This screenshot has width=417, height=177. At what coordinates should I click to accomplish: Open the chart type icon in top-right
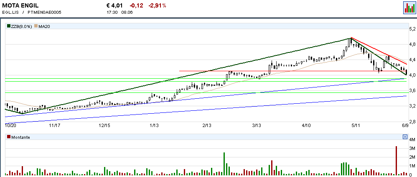pyautogui.click(x=409, y=7)
